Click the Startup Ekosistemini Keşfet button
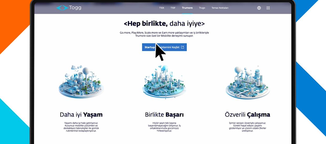326x144 pixels. point(164,47)
